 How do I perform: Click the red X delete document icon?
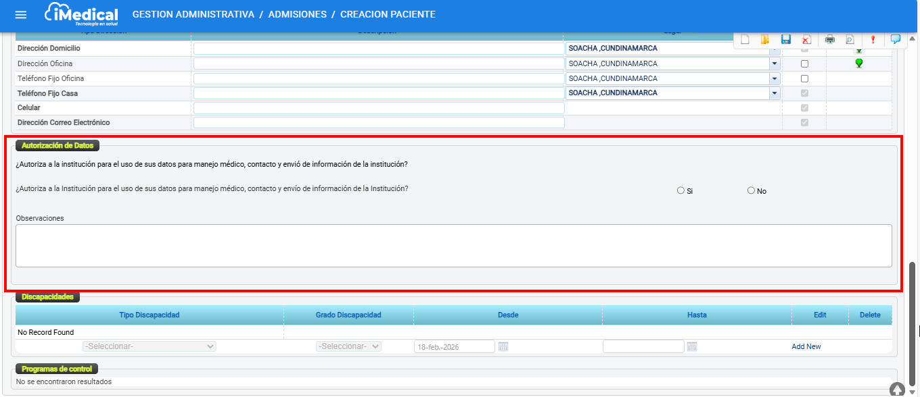tap(806, 40)
